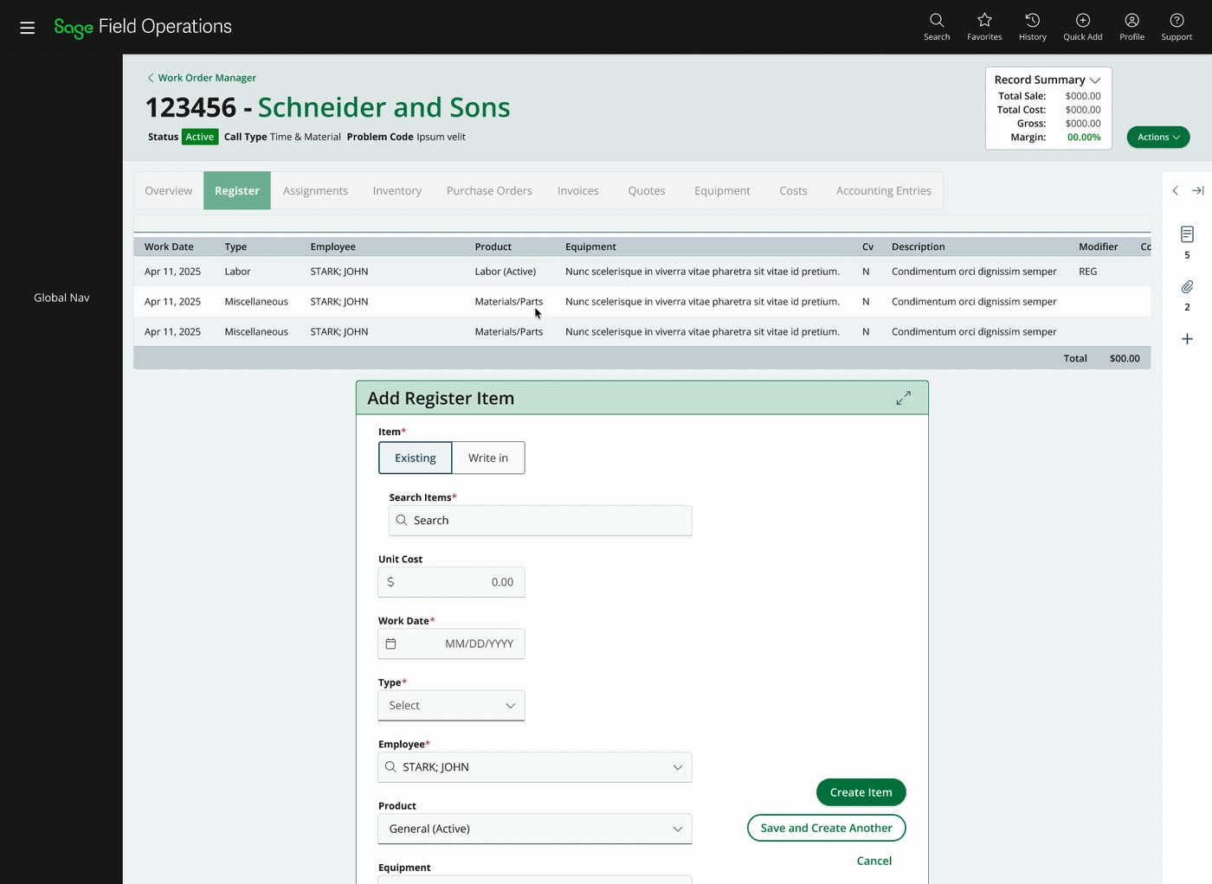Open the Quotes tab
1212x884 pixels.
pyautogui.click(x=647, y=190)
